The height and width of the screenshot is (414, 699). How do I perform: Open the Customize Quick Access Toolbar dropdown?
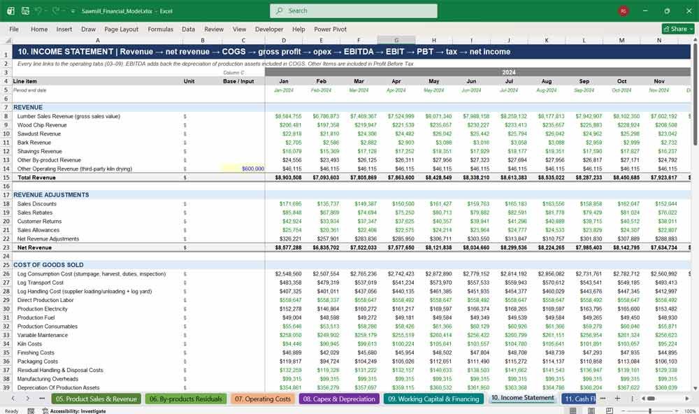pos(73,10)
